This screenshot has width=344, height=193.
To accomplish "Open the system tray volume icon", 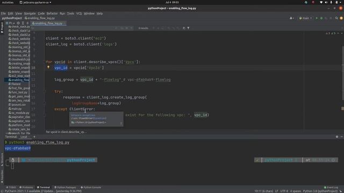I will point(326,2).
